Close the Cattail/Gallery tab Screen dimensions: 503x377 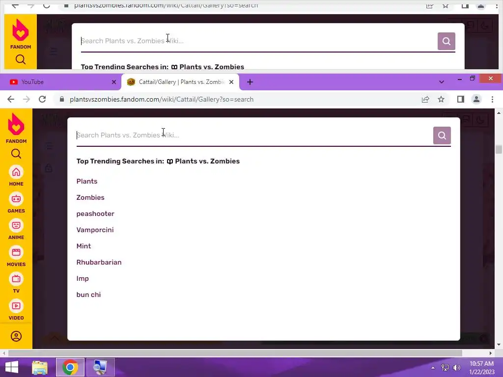231,82
